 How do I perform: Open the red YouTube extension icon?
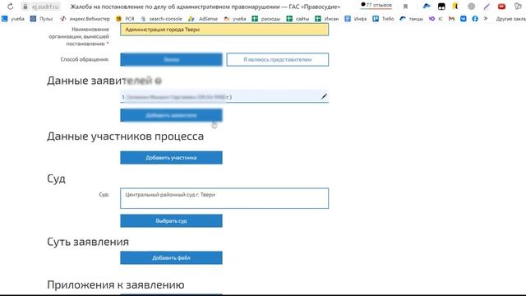(x=501, y=6)
